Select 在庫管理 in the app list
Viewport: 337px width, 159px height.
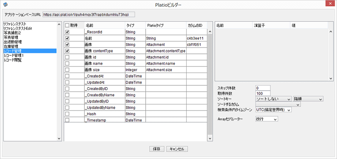click(30, 46)
